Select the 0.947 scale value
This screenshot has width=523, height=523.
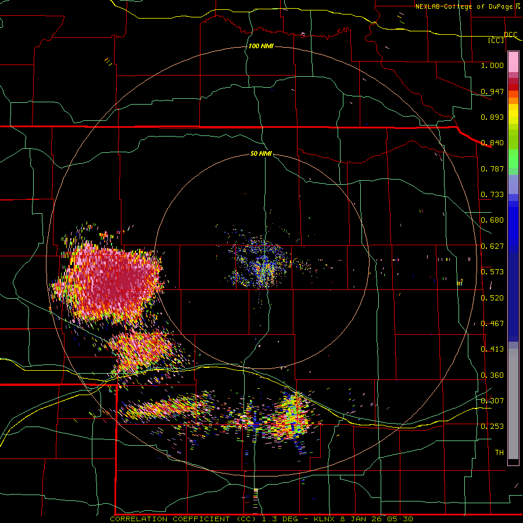[x=492, y=91]
